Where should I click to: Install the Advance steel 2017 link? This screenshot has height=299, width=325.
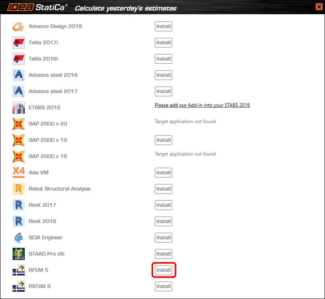click(x=163, y=91)
